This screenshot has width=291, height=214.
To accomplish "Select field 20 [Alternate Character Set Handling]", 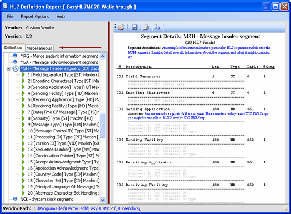I will click(x=63, y=193).
